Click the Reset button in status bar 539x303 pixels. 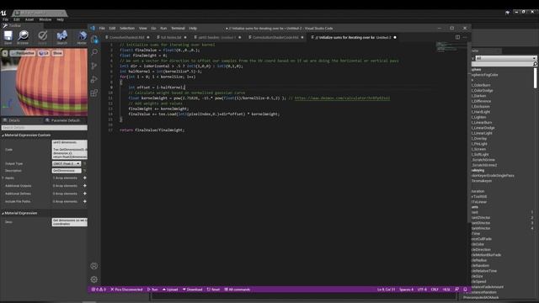coord(213,290)
